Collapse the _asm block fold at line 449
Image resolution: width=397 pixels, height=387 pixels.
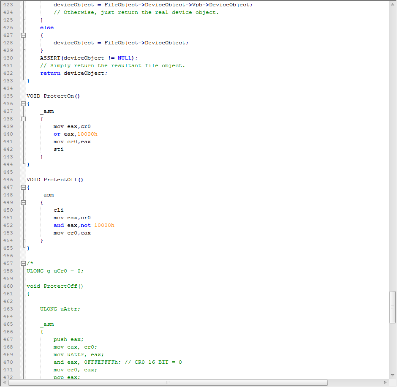tap(23, 203)
